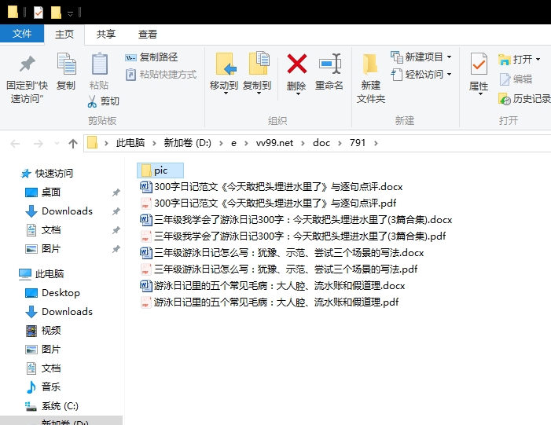The height and width of the screenshot is (425, 551).
Task: Go Back in navigation history
Action: (15, 143)
